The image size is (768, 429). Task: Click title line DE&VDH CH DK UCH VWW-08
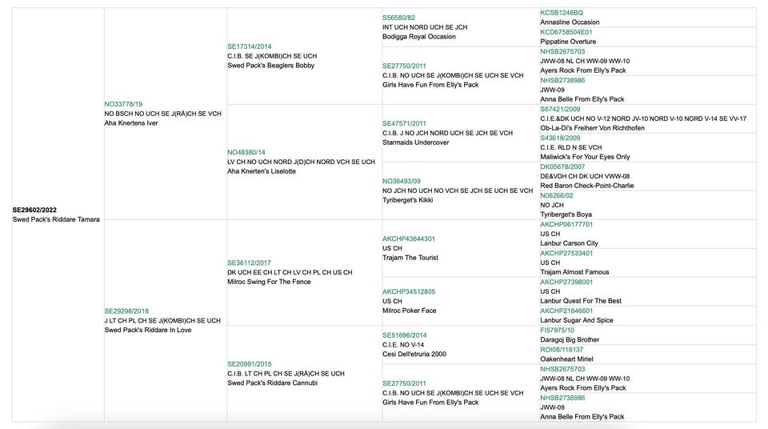pos(586,177)
